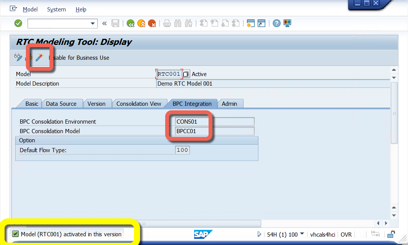This screenshot has height=245, width=408.
Task: Click the padlock icon in status bar
Action: coord(391,234)
